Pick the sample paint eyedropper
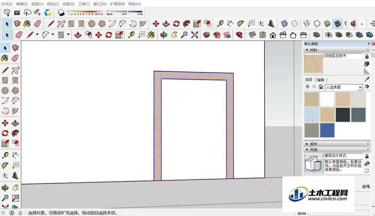 click(367, 79)
